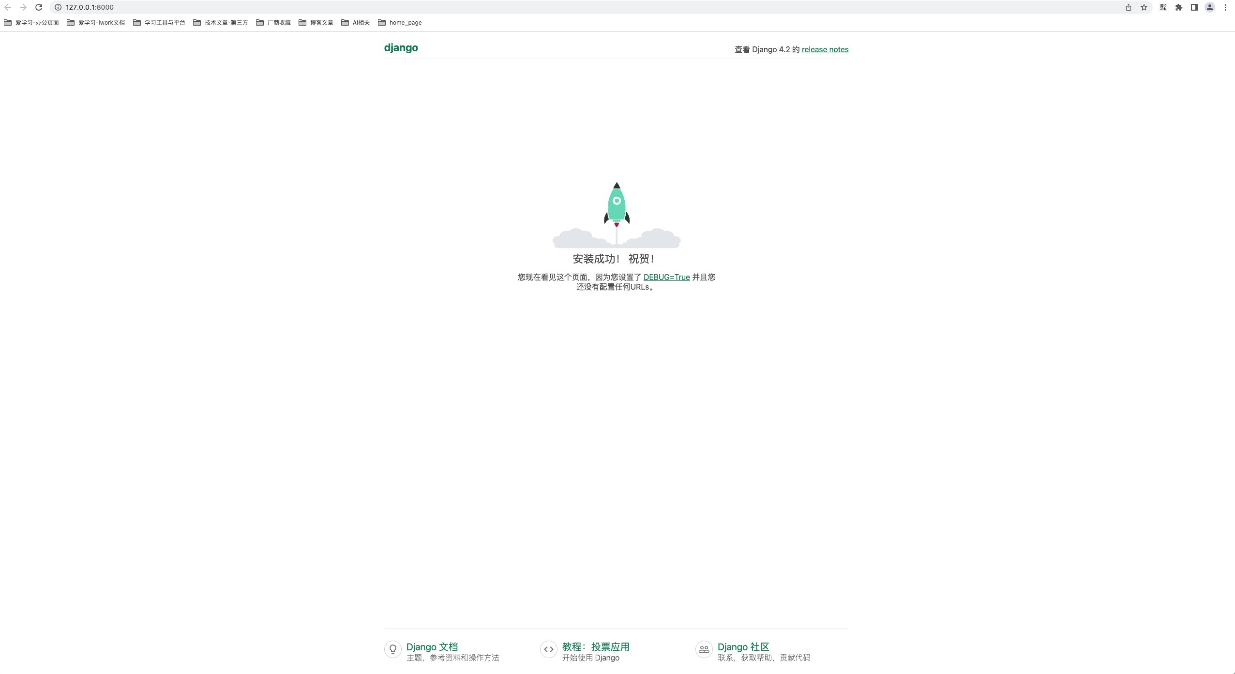Open the 技术文章-第三方 bookmark folder
The image size is (1235, 674).
[221, 22]
